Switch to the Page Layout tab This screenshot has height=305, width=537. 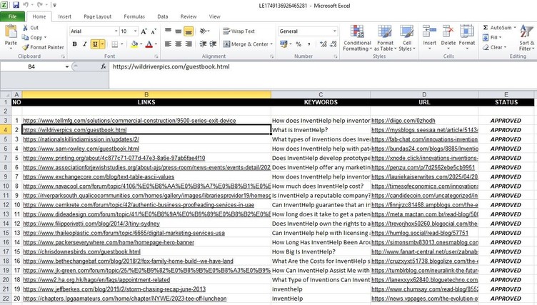pyautogui.click(x=97, y=16)
